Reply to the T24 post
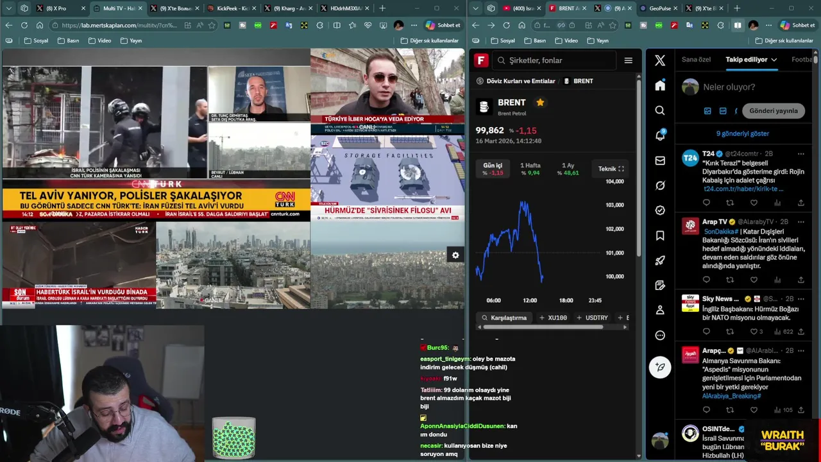This screenshot has width=821, height=462. point(706,203)
